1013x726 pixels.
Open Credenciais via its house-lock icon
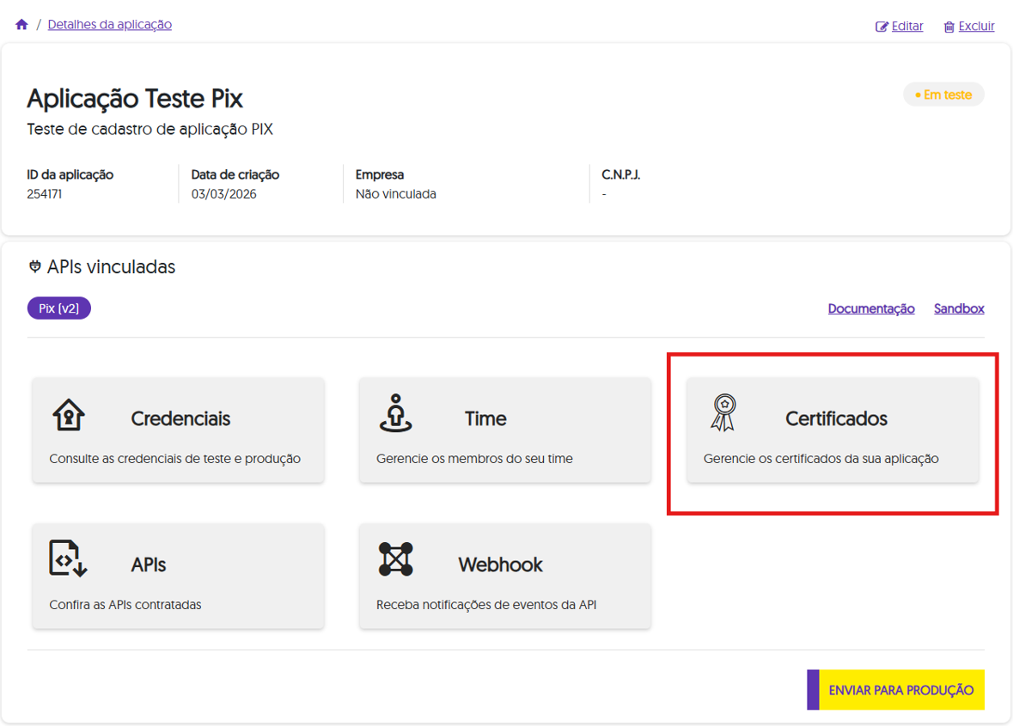(69, 414)
